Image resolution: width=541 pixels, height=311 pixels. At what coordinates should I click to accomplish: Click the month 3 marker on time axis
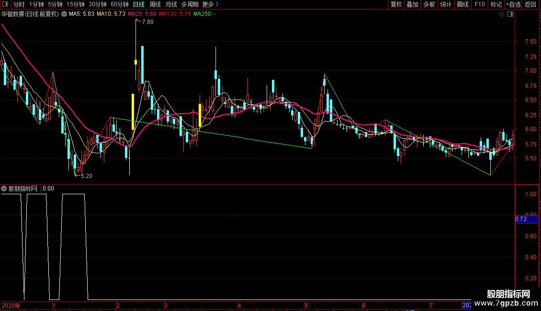pyautogui.click(x=166, y=305)
